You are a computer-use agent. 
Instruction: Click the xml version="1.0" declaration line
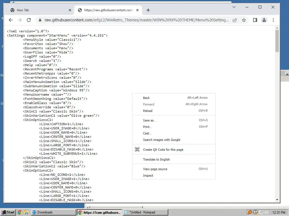(28, 31)
